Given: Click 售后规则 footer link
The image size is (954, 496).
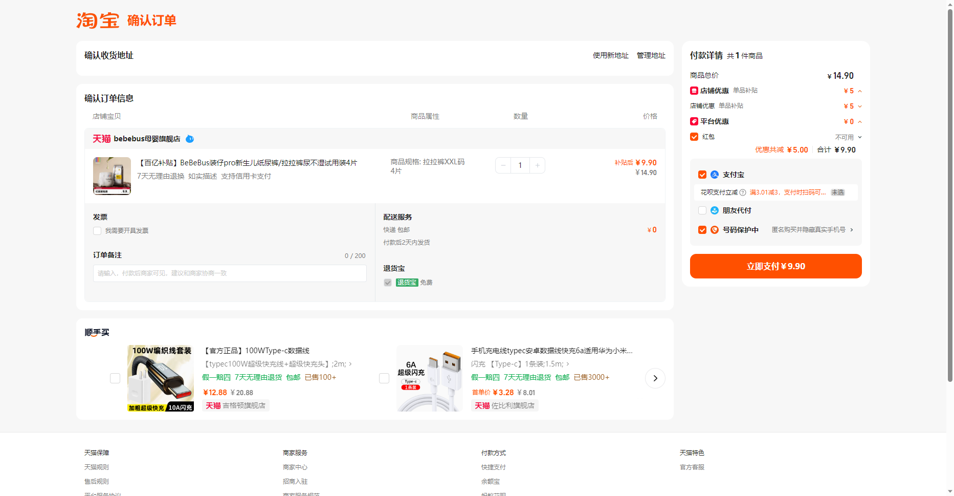Looking at the screenshot, I should [97, 482].
